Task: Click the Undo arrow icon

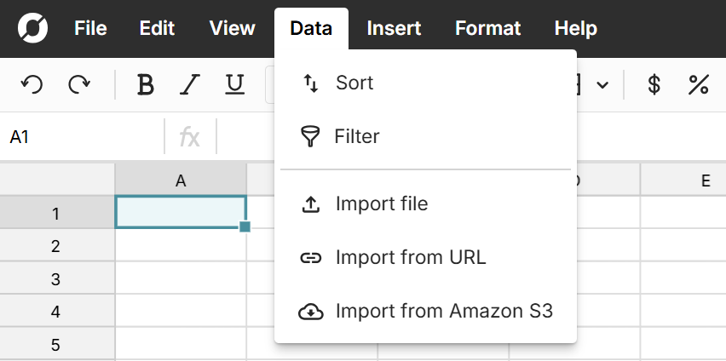Action: (32, 84)
